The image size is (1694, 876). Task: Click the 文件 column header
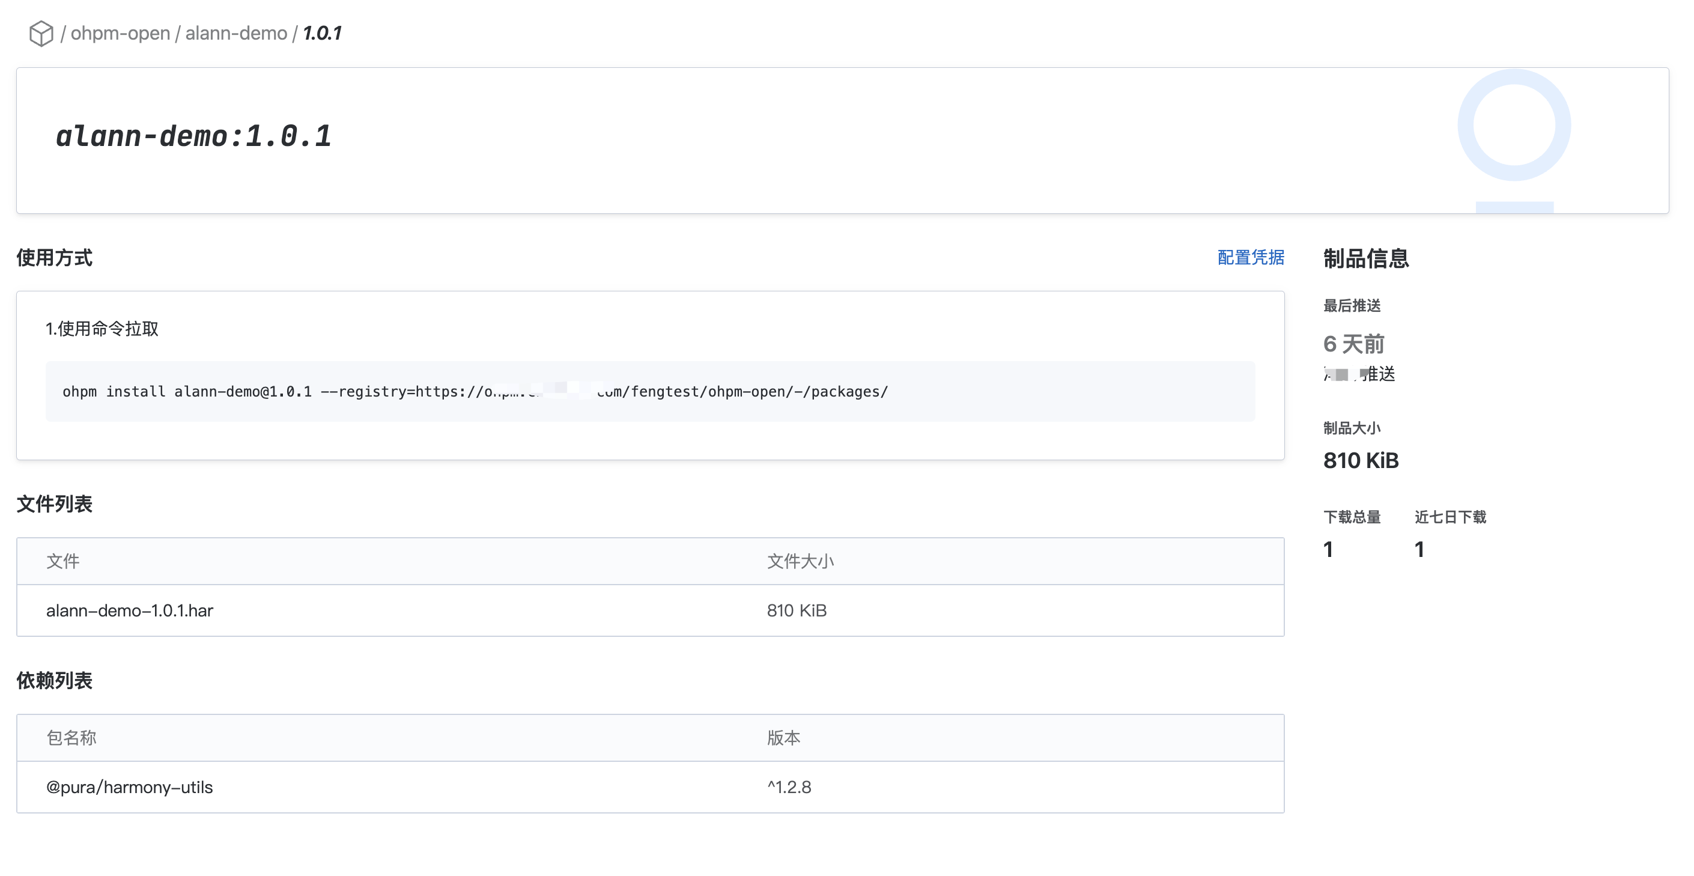[x=63, y=561]
